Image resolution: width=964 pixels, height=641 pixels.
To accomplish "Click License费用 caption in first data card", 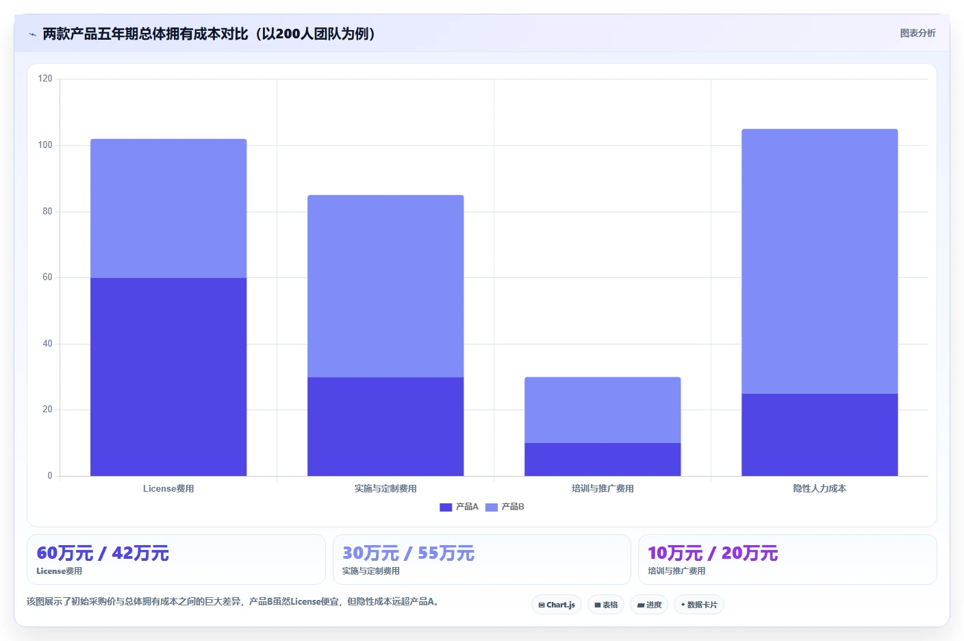I will click(59, 571).
